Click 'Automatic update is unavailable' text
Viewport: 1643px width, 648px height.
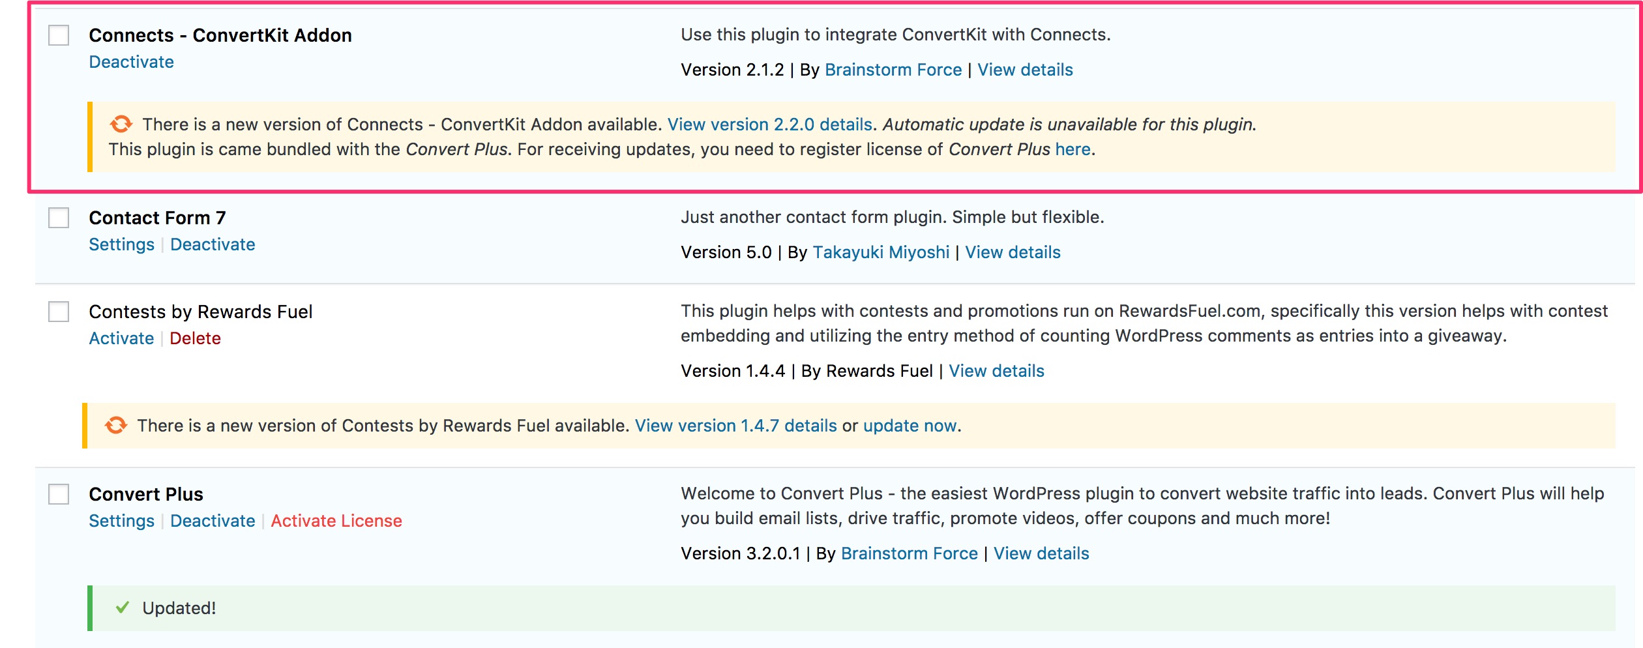coord(1069,125)
